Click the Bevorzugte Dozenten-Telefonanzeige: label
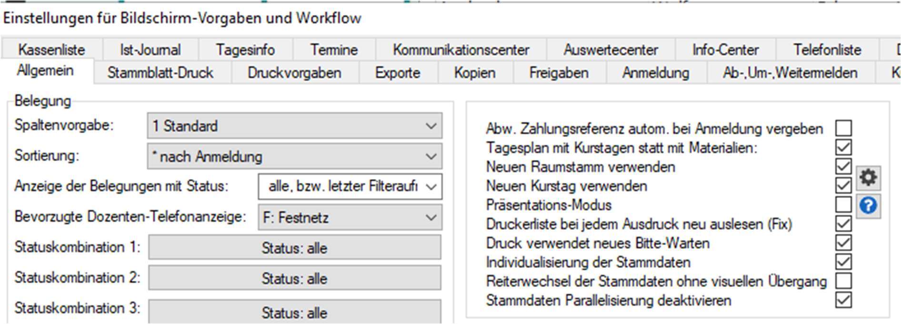The height and width of the screenshot is (324, 901). click(130, 217)
